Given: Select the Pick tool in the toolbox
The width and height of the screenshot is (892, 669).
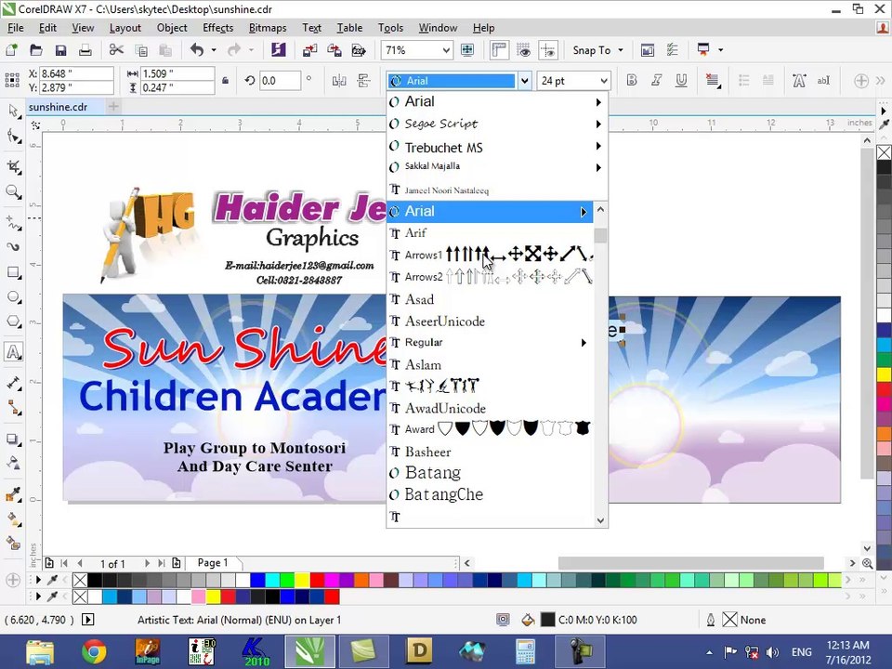Looking at the screenshot, I should point(14,110).
